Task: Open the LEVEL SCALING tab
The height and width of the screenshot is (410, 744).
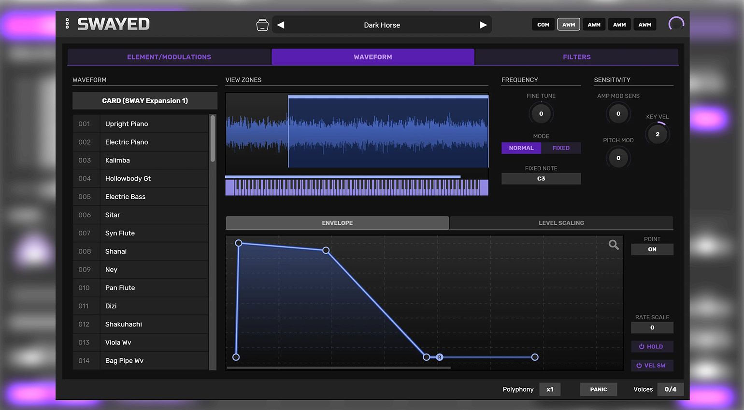Action: 561,223
